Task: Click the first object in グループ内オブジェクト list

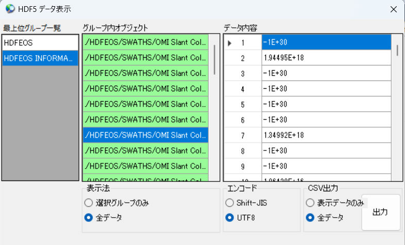Action: click(x=145, y=42)
